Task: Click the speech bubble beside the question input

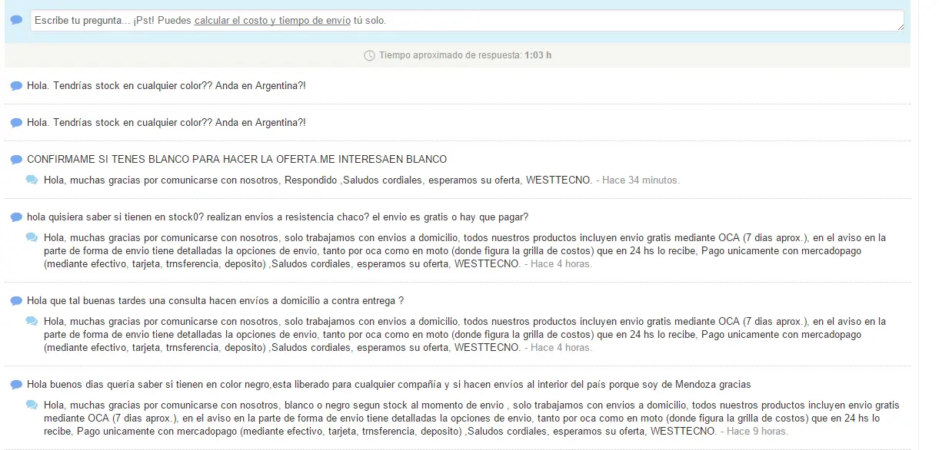Action: (15, 18)
